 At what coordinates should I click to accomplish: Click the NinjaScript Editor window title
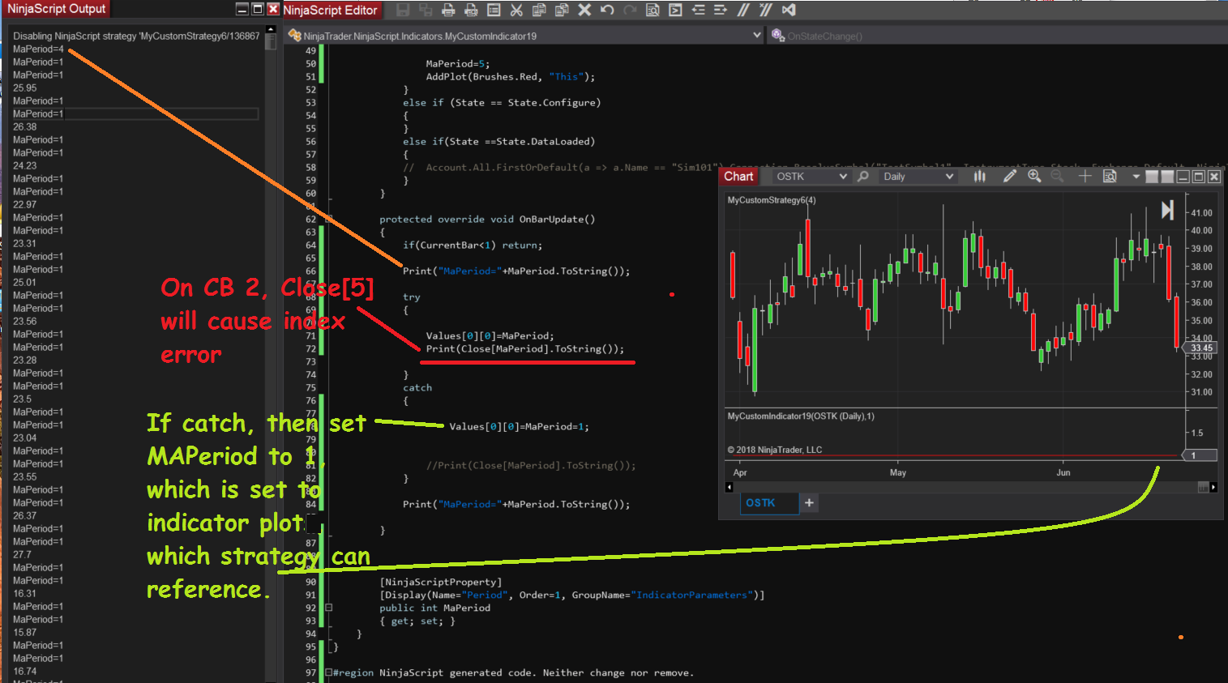[330, 10]
